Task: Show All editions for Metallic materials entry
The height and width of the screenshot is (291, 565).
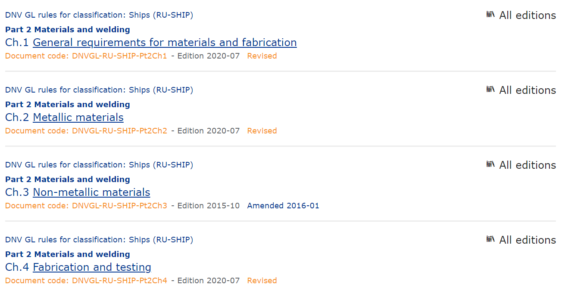Action: pyautogui.click(x=528, y=90)
